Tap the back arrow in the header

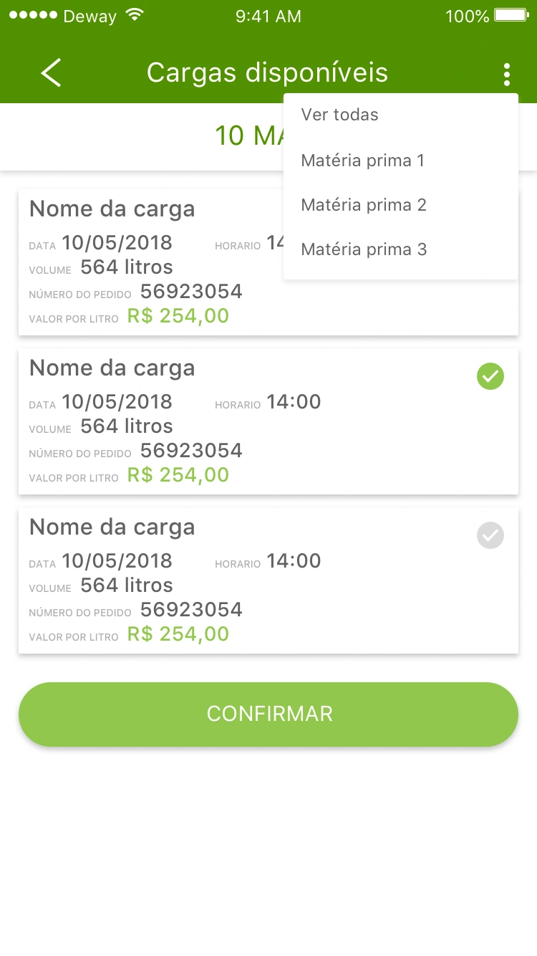click(51, 73)
